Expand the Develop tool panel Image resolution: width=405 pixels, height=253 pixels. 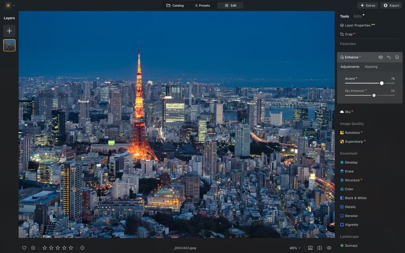pyautogui.click(x=351, y=162)
